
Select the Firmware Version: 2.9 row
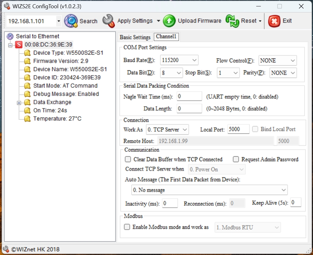tap(61, 61)
